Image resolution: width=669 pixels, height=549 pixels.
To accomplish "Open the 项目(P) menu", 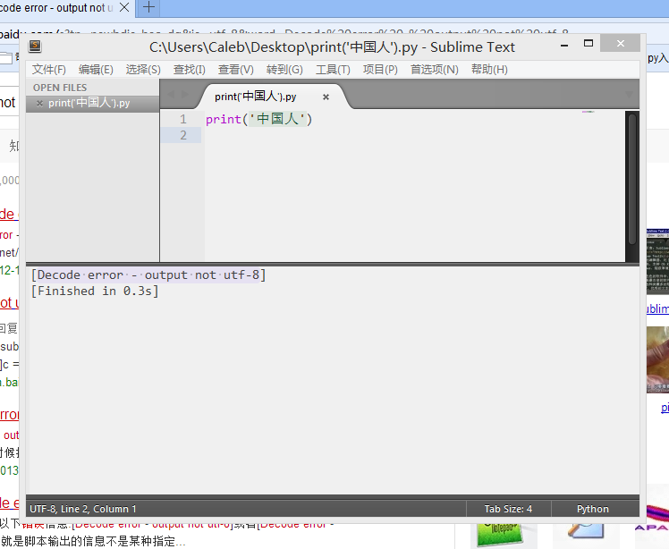I will tap(380, 70).
